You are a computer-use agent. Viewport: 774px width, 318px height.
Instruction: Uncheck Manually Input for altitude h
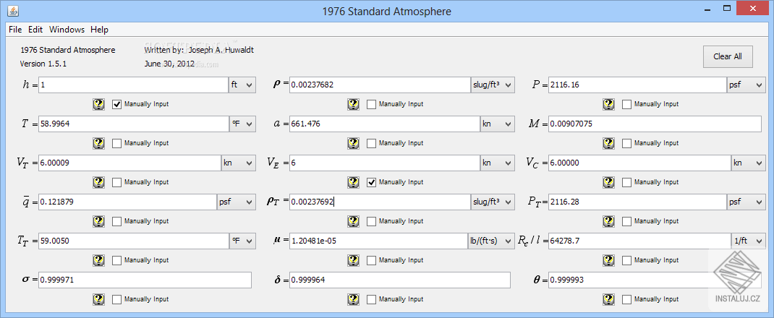tap(117, 104)
